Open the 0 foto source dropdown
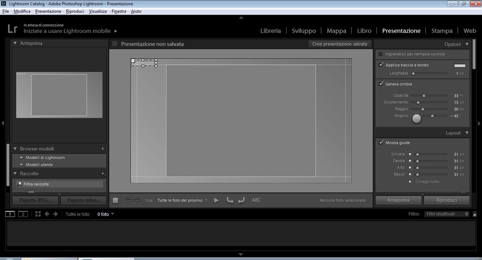 point(106,214)
